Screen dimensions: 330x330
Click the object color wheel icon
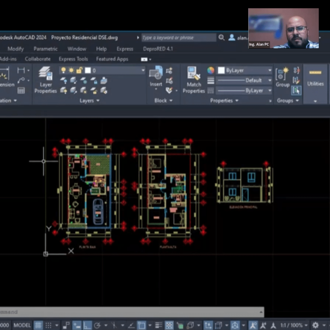(x=211, y=71)
